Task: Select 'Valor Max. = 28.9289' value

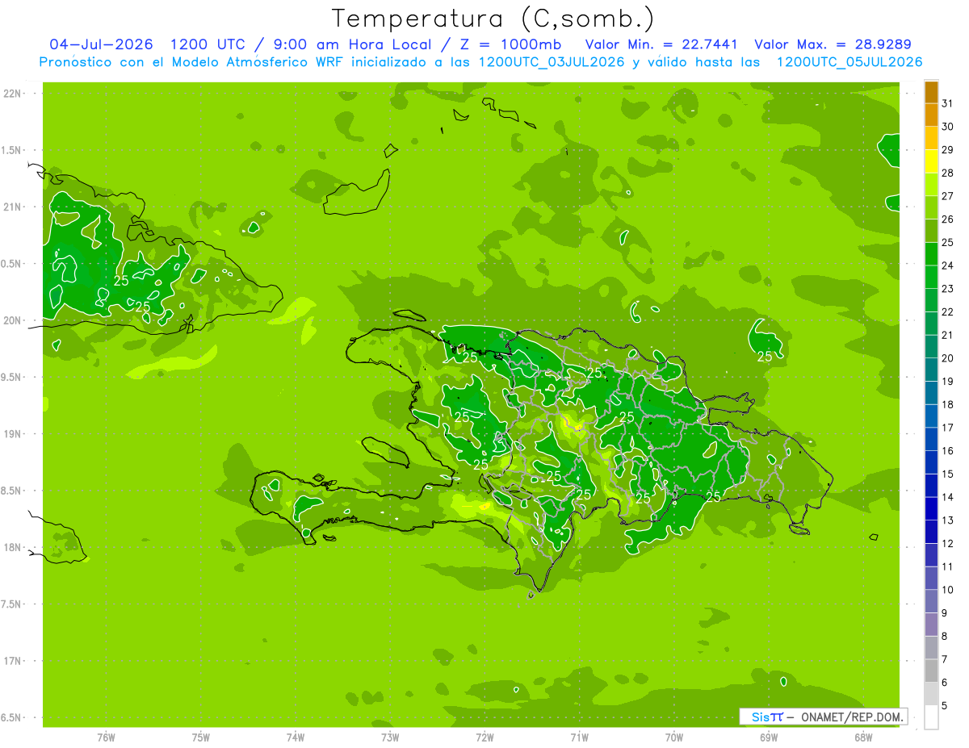Action: (x=833, y=45)
